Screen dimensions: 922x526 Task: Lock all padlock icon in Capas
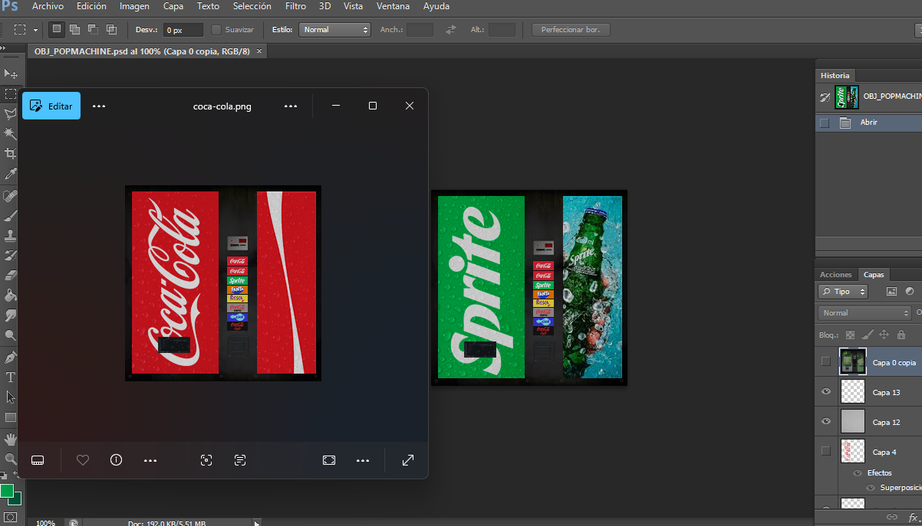pyautogui.click(x=901, y=335)
